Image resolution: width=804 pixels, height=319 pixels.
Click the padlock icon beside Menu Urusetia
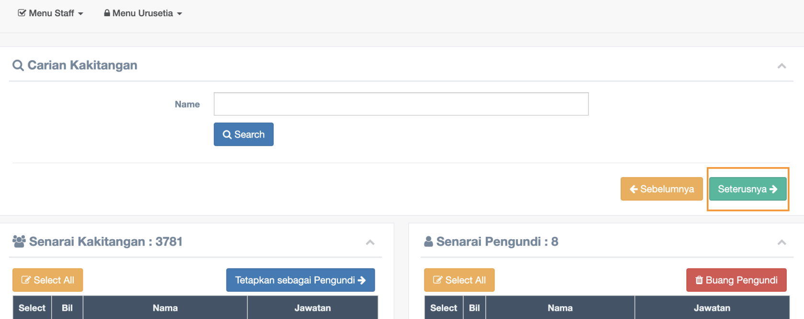pos(107,13)
